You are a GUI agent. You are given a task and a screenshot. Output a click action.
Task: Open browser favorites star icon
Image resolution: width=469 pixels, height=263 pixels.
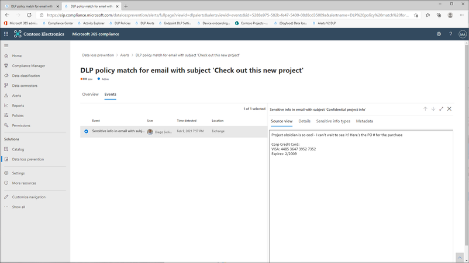(x=427, y=15)
